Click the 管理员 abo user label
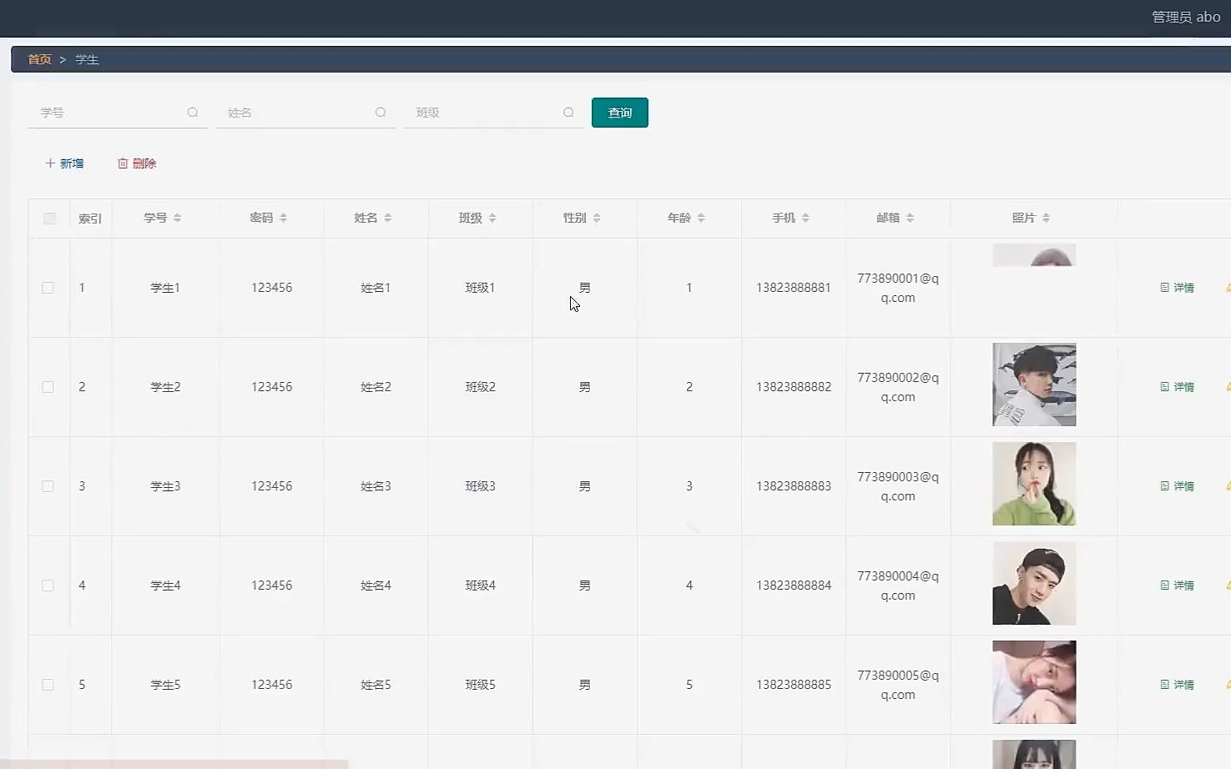This screenshot has width=1231, height=769. 1186,17
